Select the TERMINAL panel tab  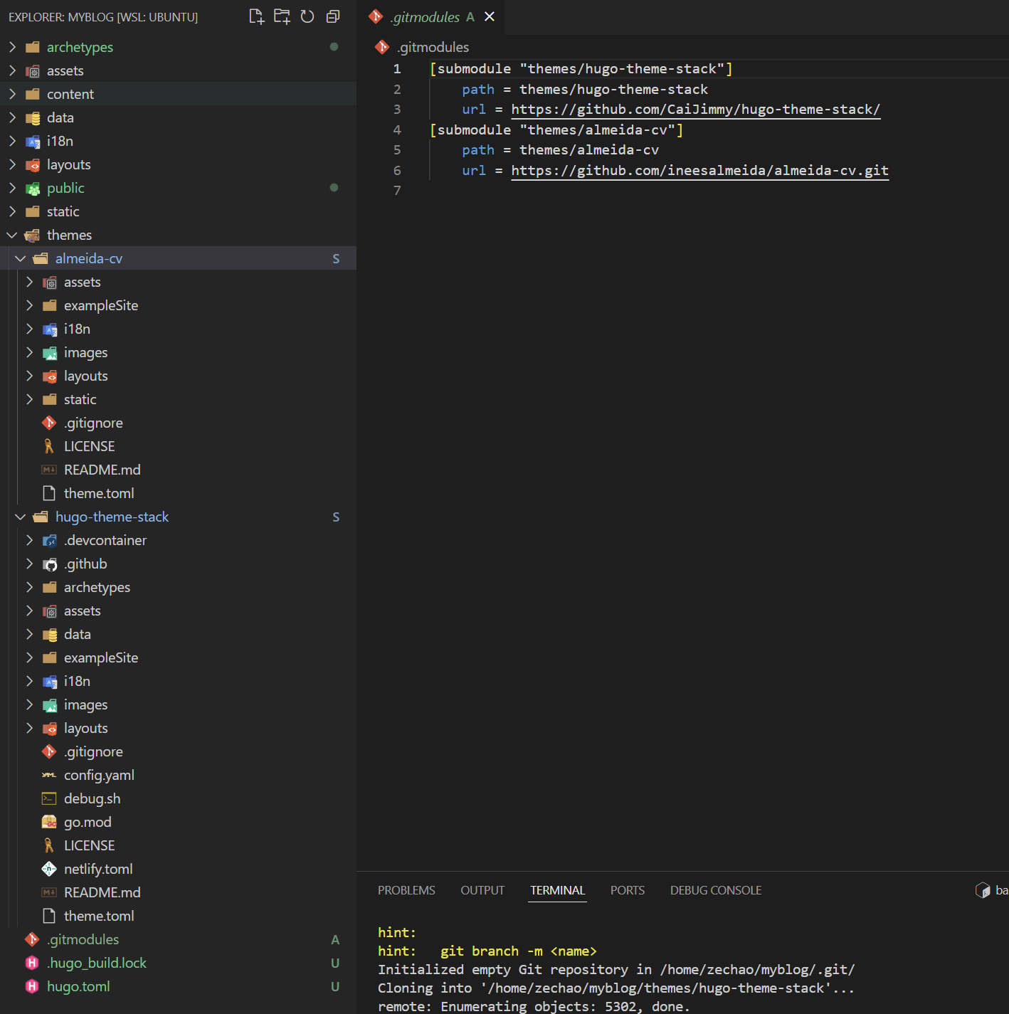click(x=557, y=890)
